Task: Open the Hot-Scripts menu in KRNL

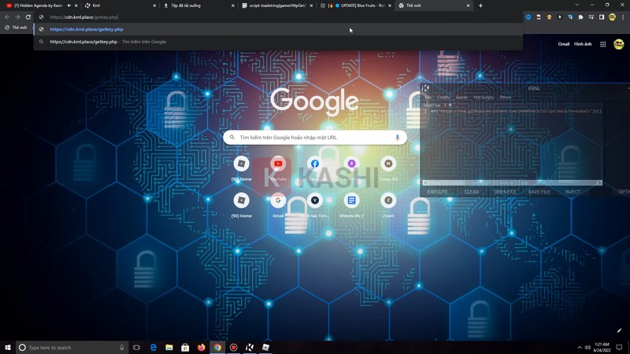Action: pos(484,97)
